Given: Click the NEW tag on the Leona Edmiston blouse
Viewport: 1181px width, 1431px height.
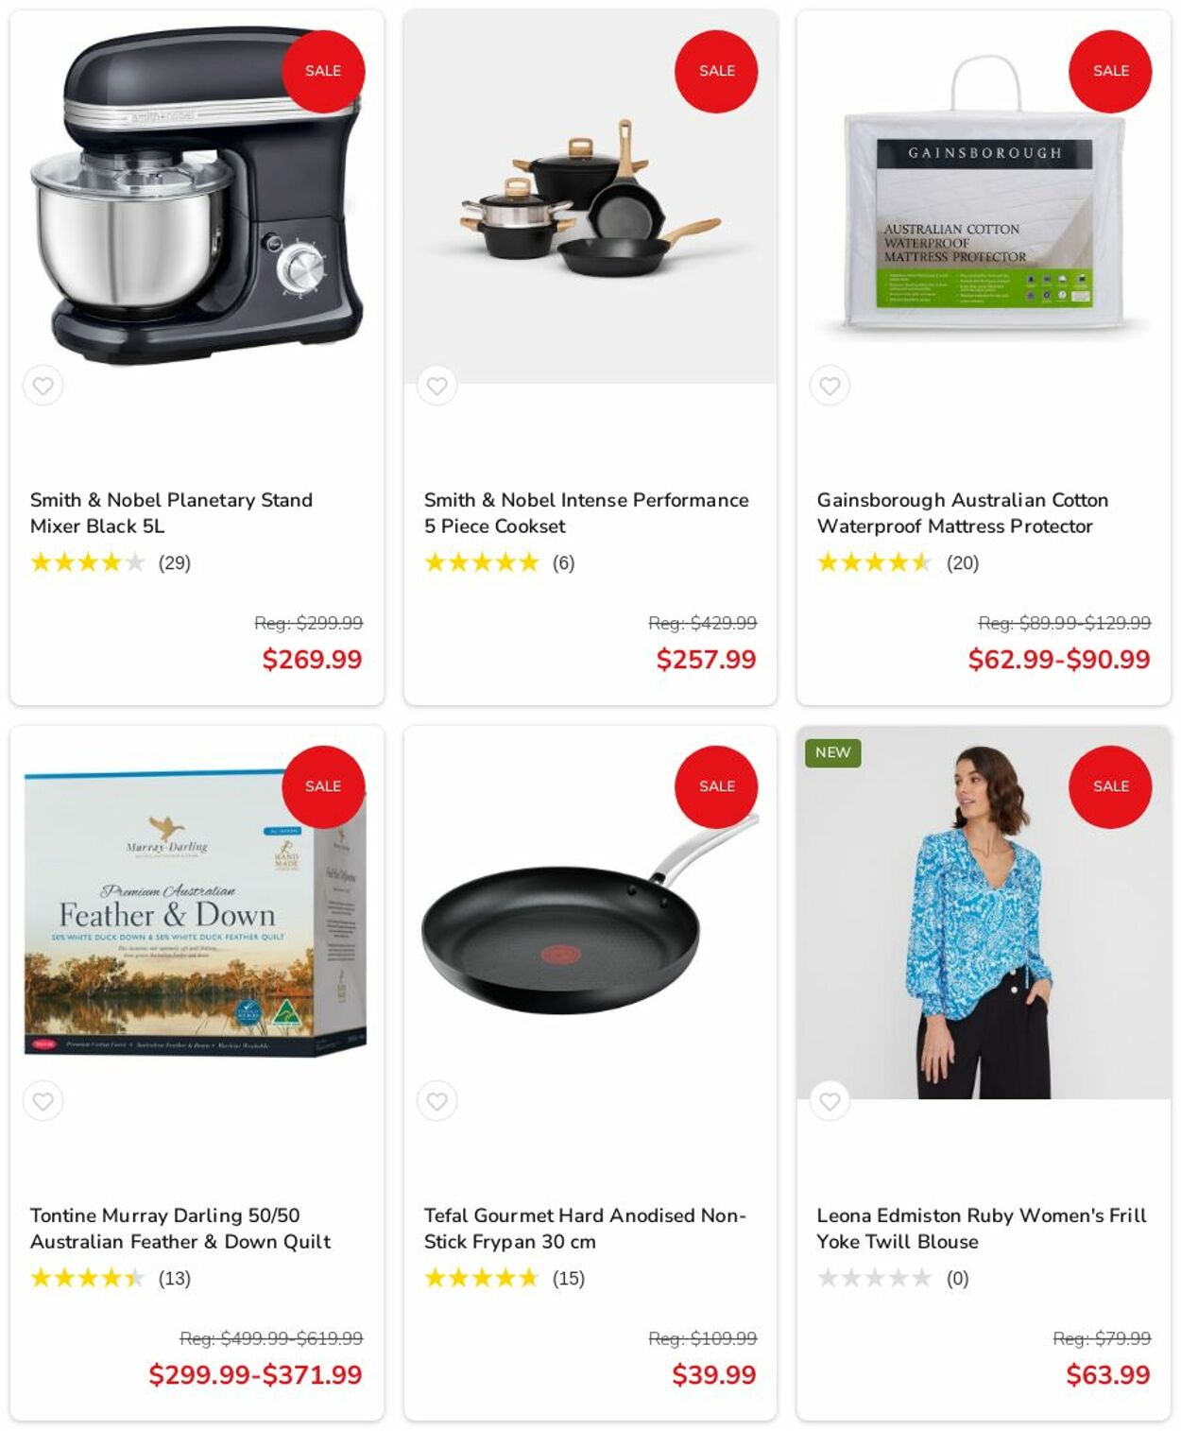Looking at the screenshot, I should coord(833,752).
